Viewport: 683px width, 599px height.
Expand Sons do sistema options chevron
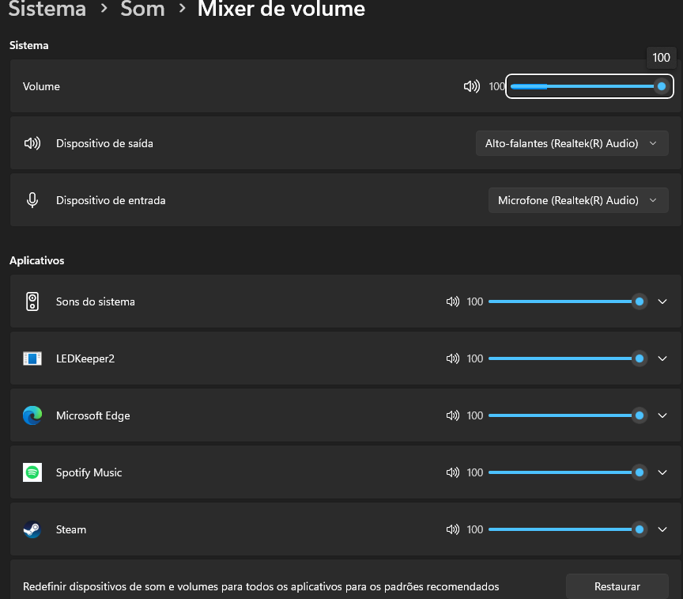pos(662,301)
